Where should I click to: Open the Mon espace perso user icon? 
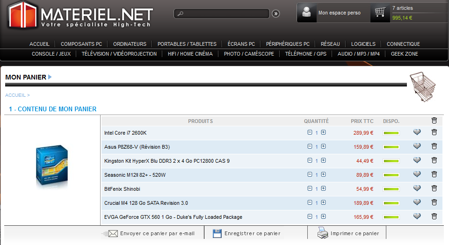[307, 13]
